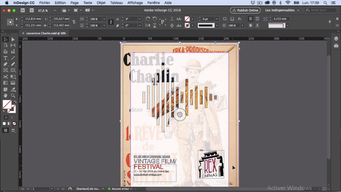The width and height of the screenshot is (341, 192).
Task: Click the fill color swatch in the toolbox
Action: [7, 105]
